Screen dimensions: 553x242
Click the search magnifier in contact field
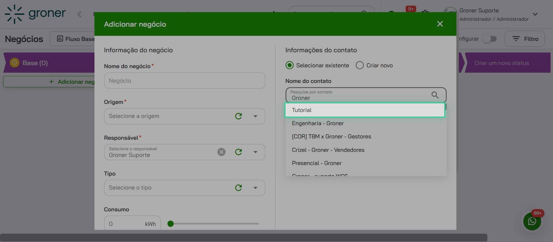[x=435, y=95]
